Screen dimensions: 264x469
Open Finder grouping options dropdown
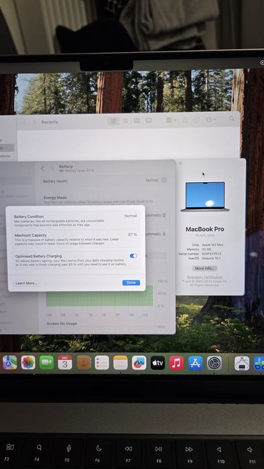coord(171,120)
